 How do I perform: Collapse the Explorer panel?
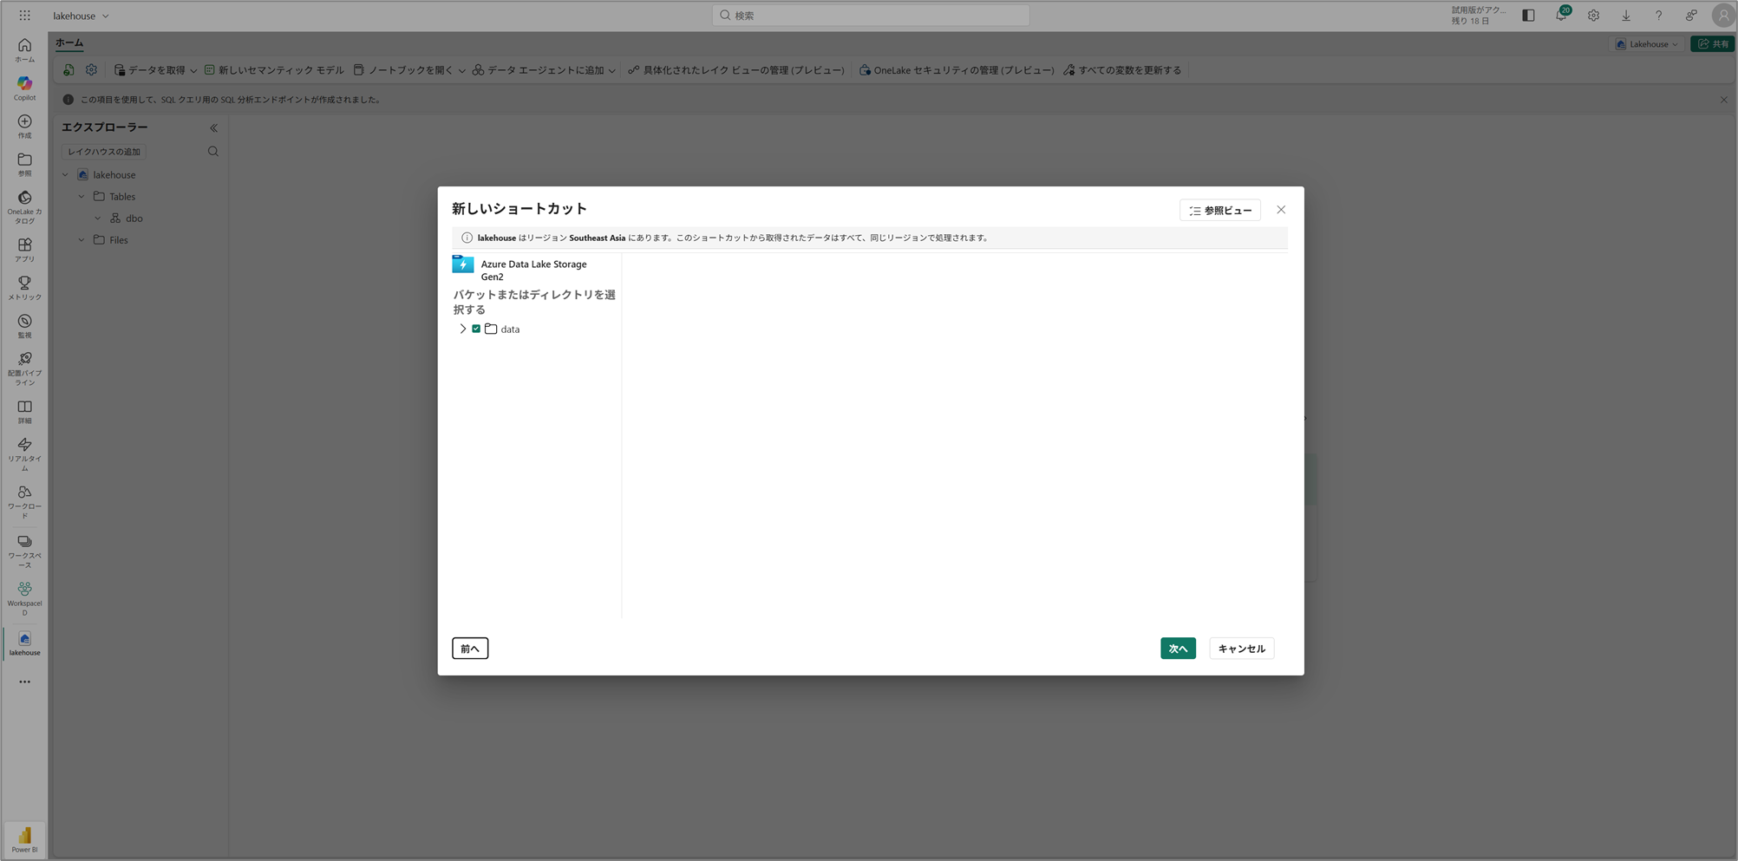coord(213,128)
